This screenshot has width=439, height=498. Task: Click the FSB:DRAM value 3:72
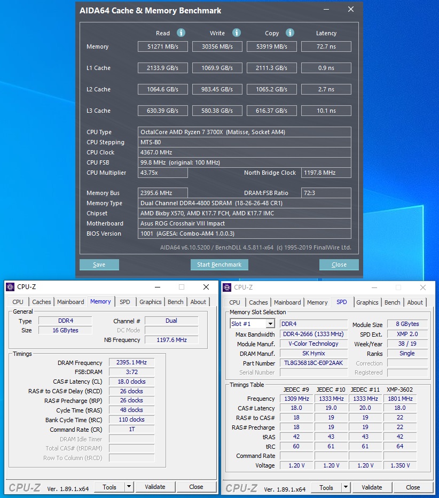tap(131, 372)
